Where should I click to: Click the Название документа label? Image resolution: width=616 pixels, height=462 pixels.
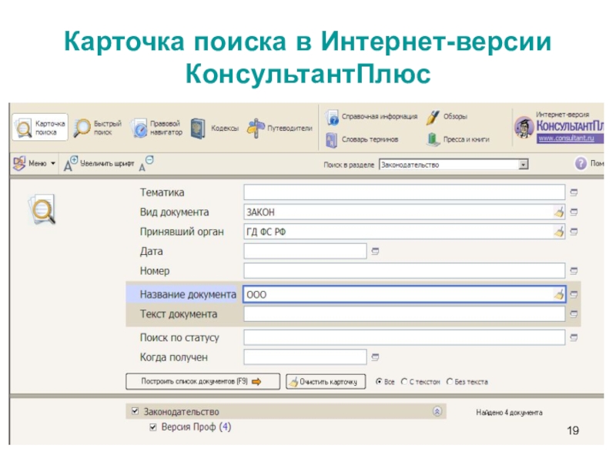[x=188, y=295]
